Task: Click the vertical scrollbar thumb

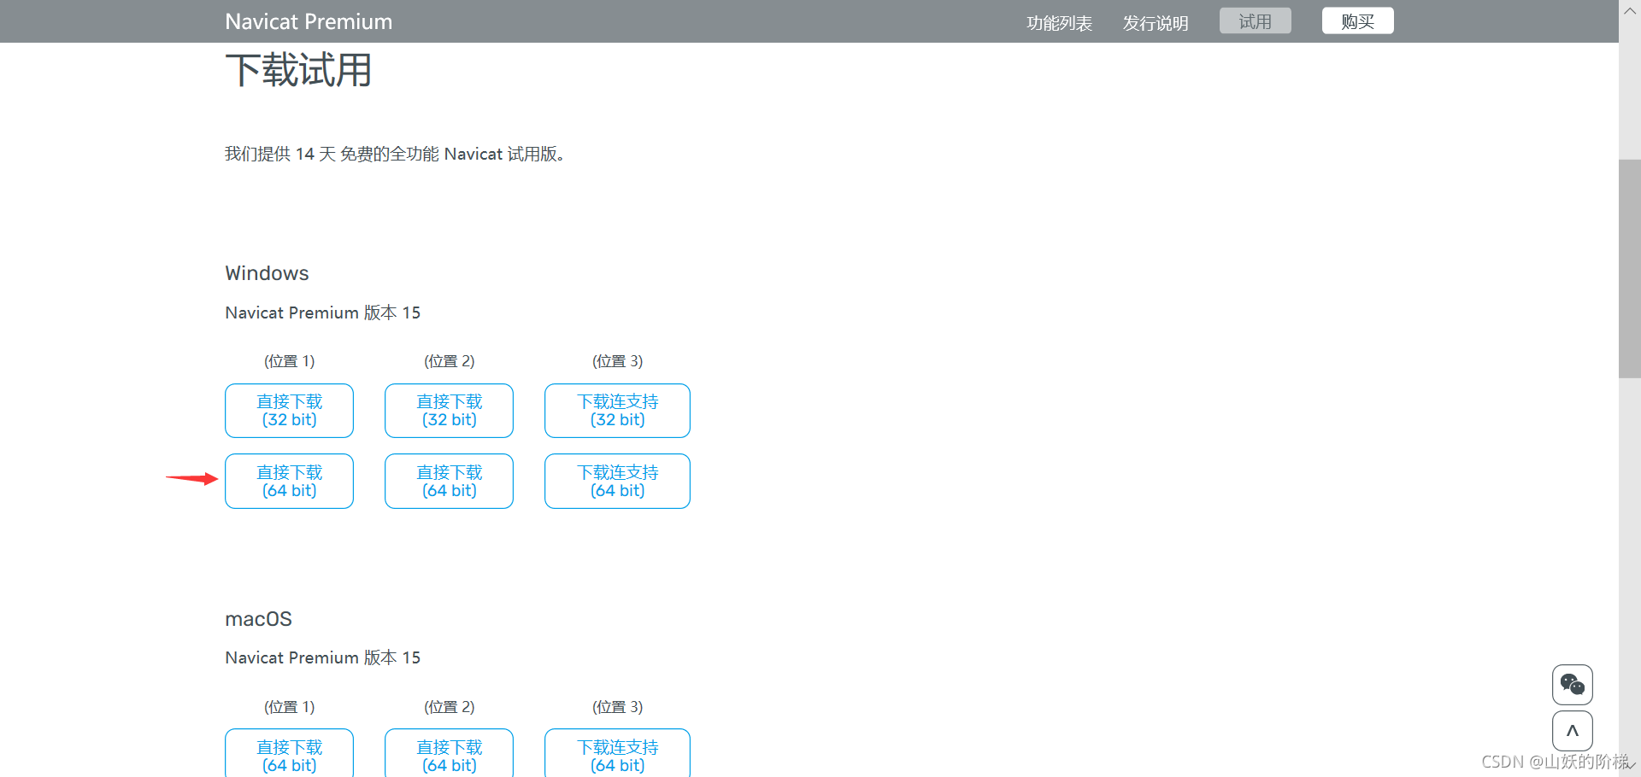Action: 1630,268
